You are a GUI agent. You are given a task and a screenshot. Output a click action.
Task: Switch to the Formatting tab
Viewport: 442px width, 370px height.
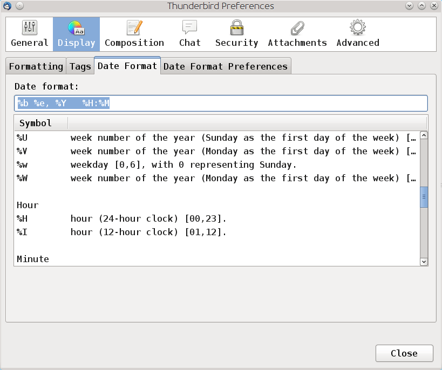36,66
